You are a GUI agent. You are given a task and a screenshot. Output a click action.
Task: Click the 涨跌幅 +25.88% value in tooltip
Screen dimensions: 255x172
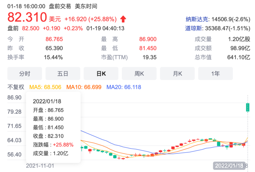click(x=63, y=145)
